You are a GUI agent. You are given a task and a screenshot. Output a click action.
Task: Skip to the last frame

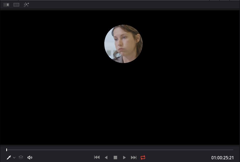tap(134, 157)
